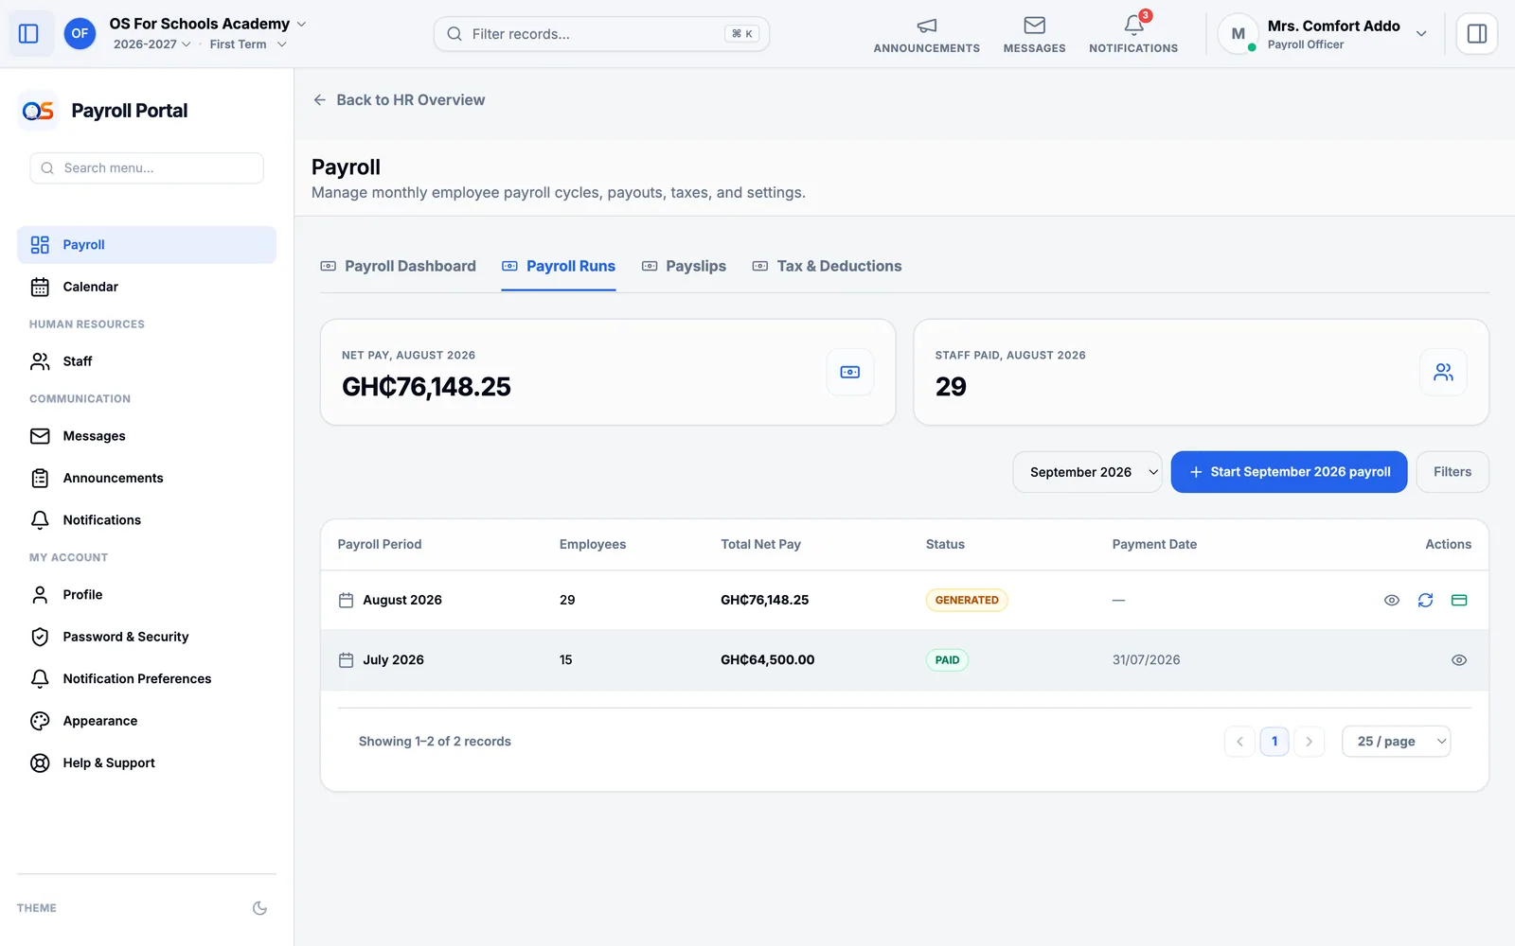Click the OS Payroll Portal logo
The height and width of the screenshot is (946, 1515).
[38, 111]
